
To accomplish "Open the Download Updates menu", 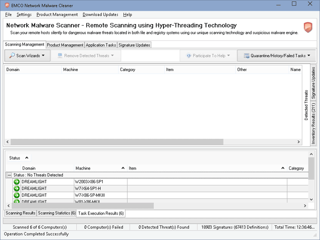I will [100, 15].
